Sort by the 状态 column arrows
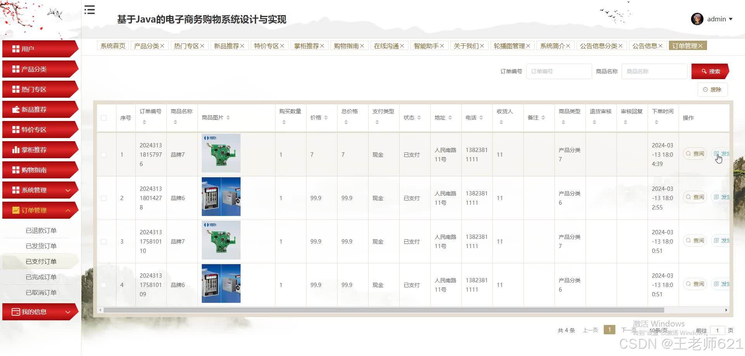This screenshot has width=745, height=356. point(419,118)
